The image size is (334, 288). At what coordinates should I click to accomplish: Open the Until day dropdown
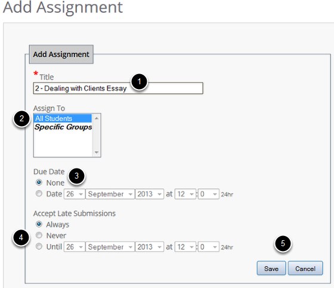pyautogui.click(x=75, y=247)
